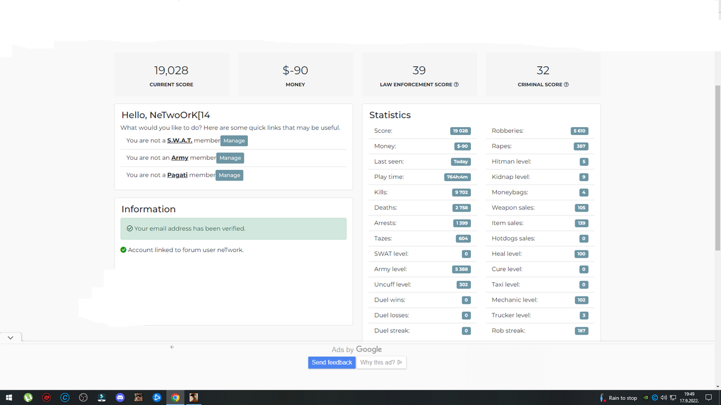Click the Uncuff level badge 302
721x405 pixels.
464,285
